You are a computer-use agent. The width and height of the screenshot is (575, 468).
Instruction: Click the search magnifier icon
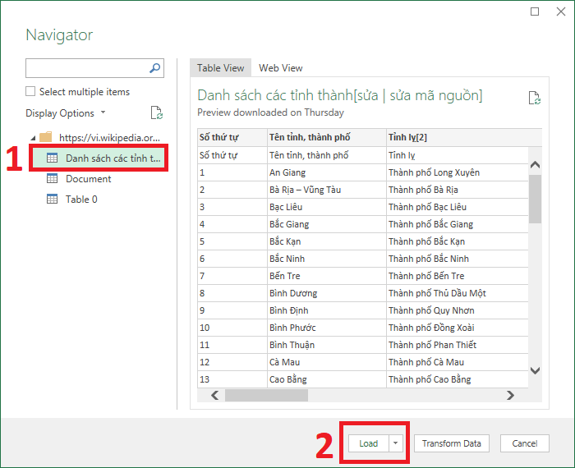click(x=154, y=68)
